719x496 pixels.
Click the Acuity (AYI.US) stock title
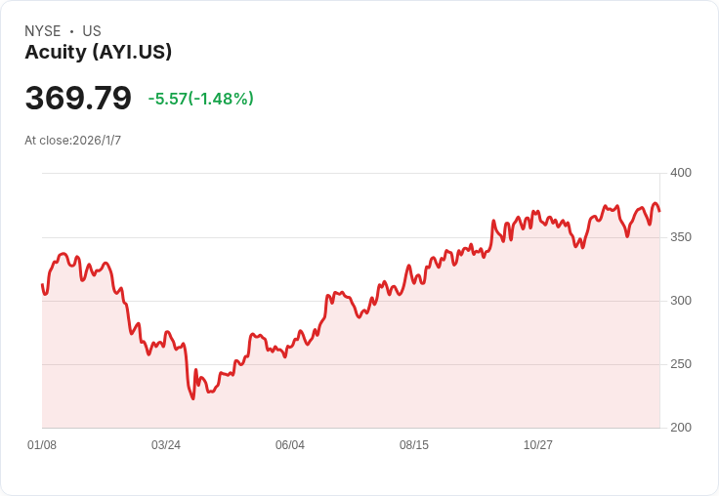click(x=99, y=53)
